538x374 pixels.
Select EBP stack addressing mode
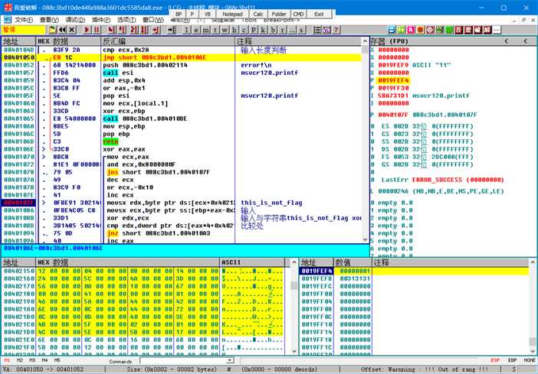tap(512, 360)
